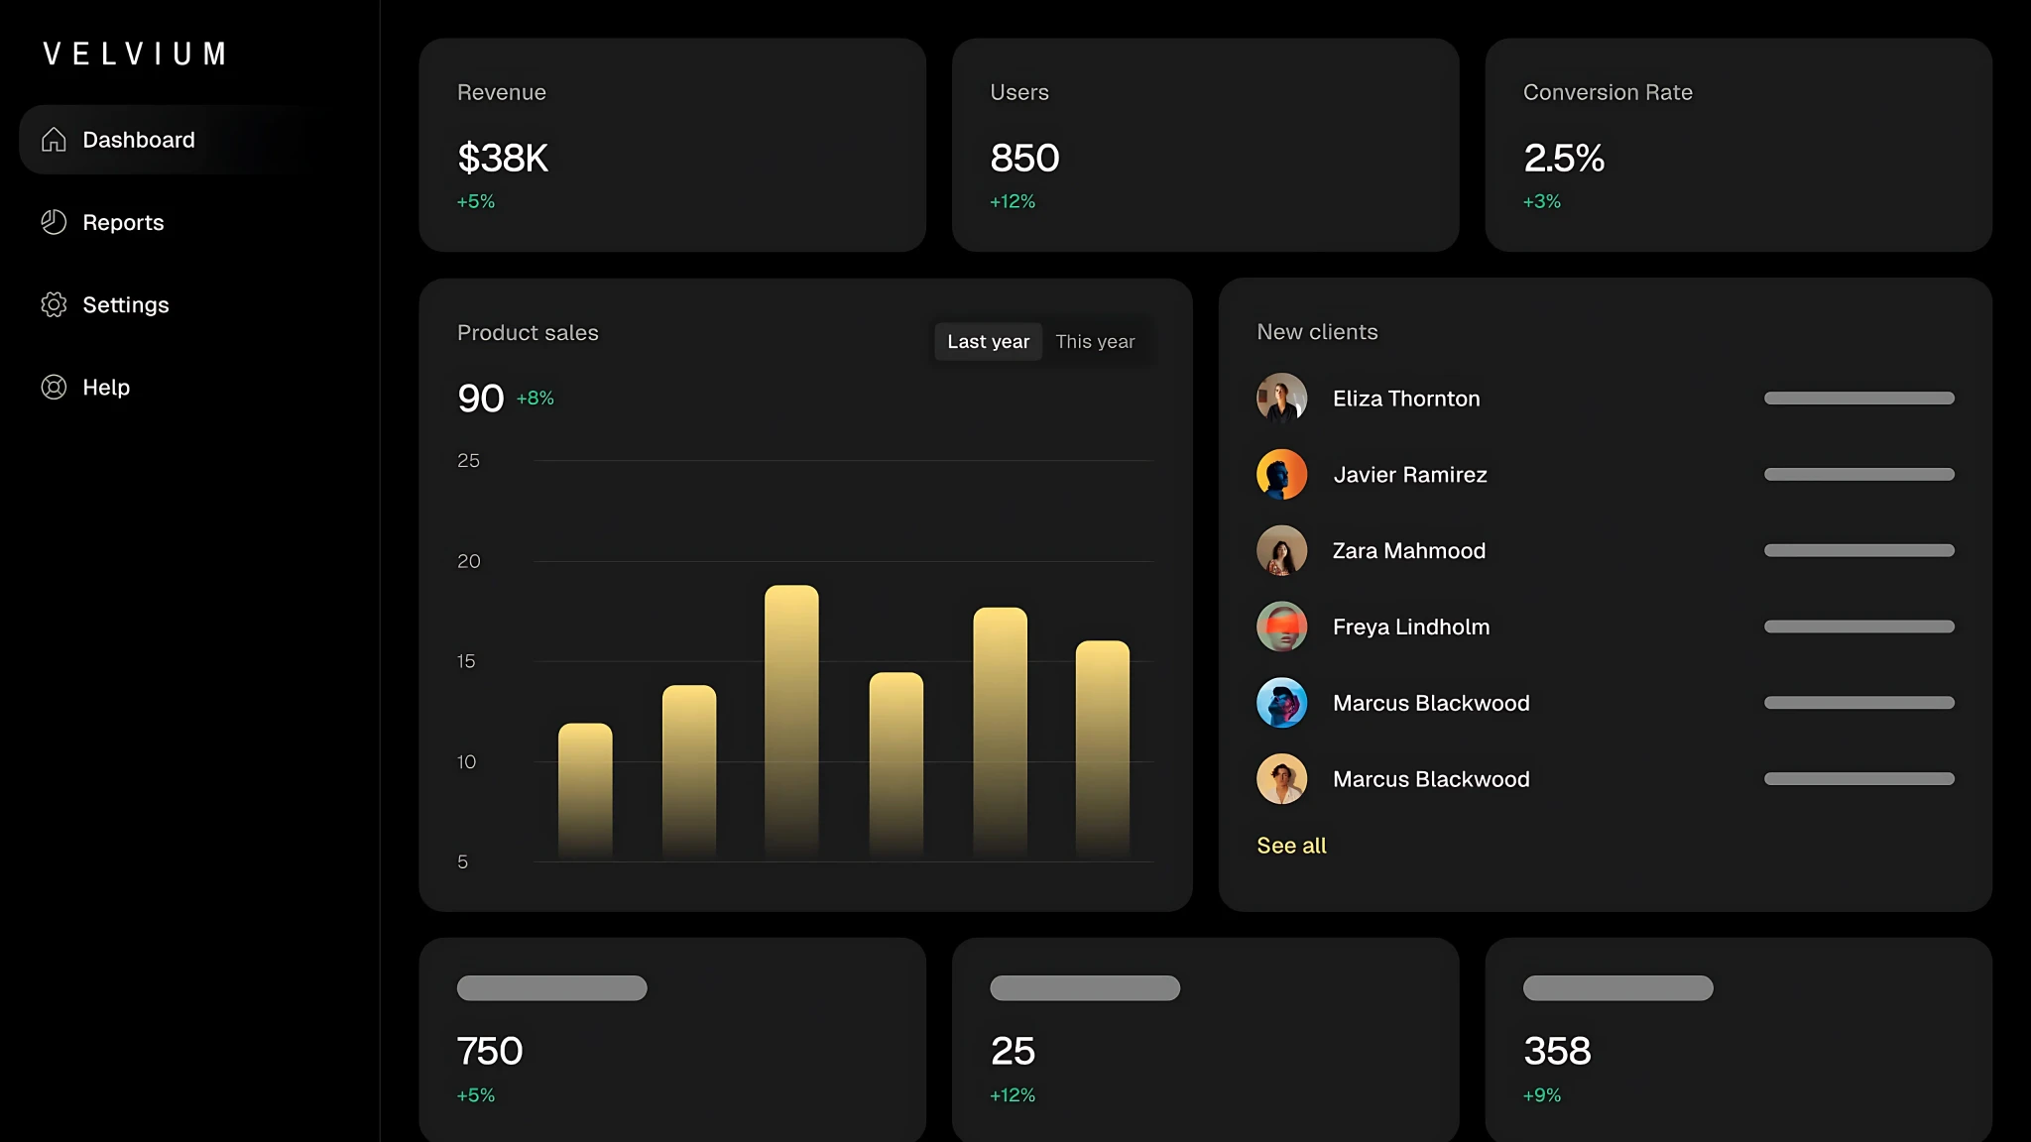
Task: Open the Help menu item
Action: [106, 387]
